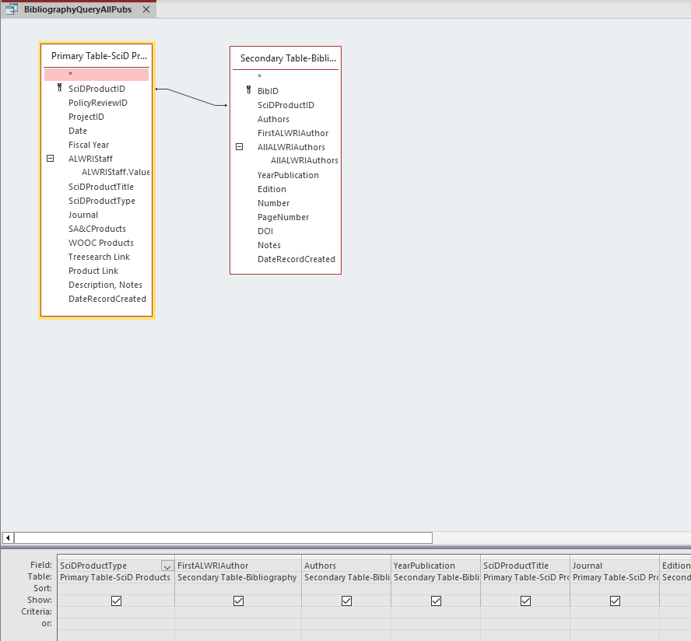Click the SciDProductTitle Field cell in grid
This screenshot has width=691, height=641.
click(526, 566)
